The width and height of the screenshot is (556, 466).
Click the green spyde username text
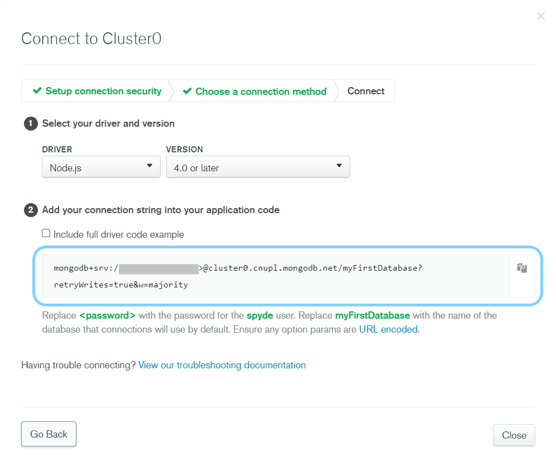coord(260,315)
